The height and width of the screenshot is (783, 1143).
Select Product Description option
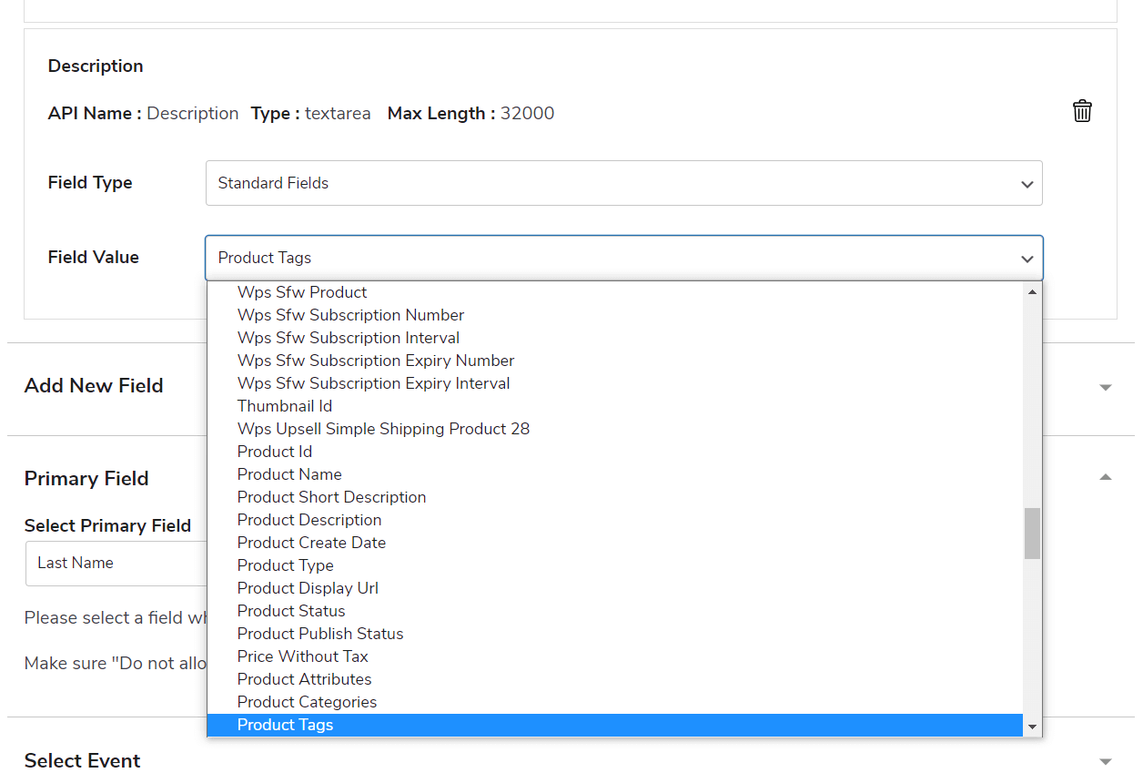309,520
